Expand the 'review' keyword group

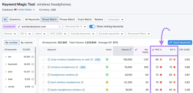click(6, 87)
